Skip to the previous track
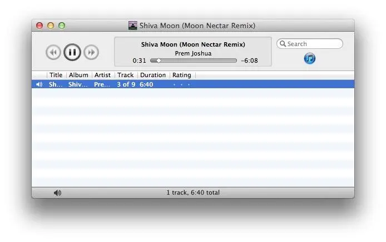The height and width of the screenshot is (242, 386). point(53,52)
